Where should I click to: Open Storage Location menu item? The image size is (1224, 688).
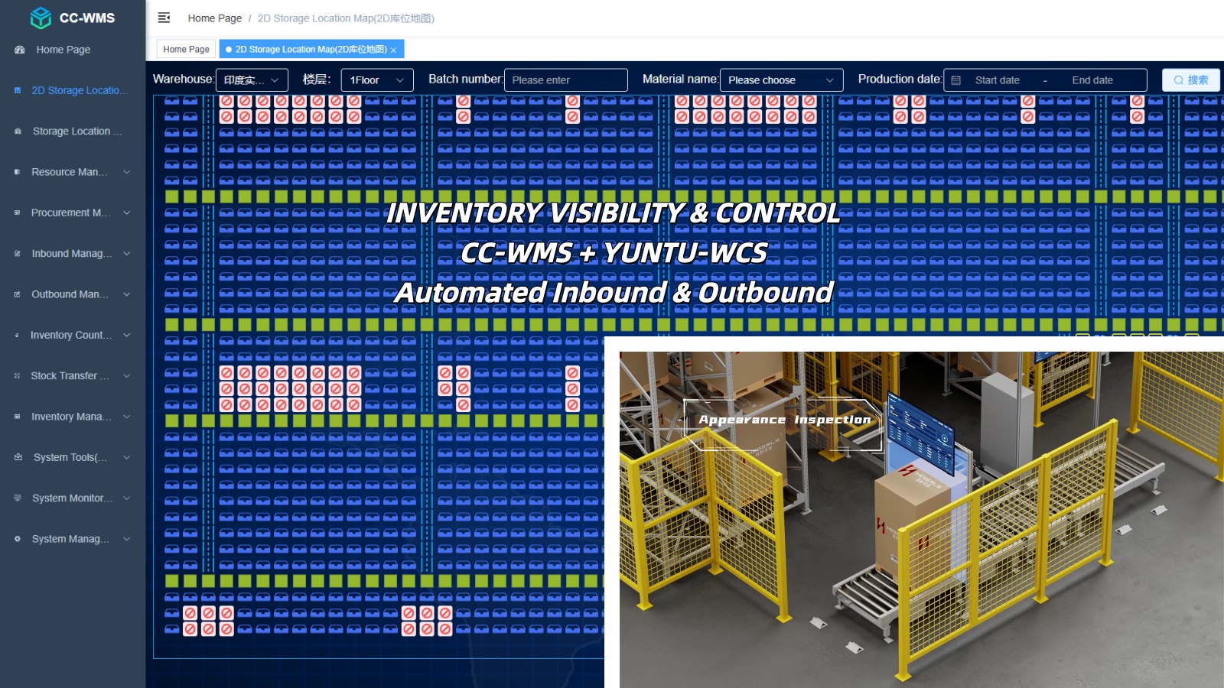[73, 131]
